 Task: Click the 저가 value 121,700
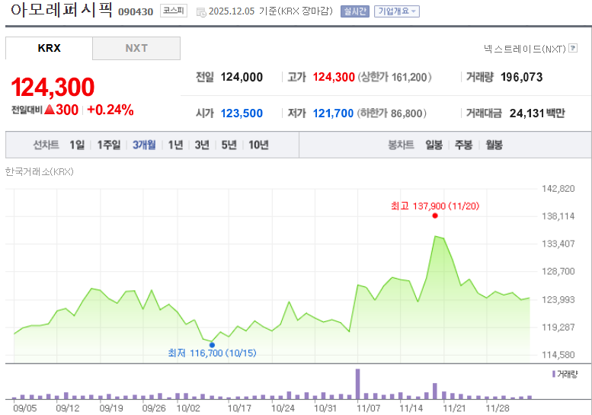click(x=333, y=113)
